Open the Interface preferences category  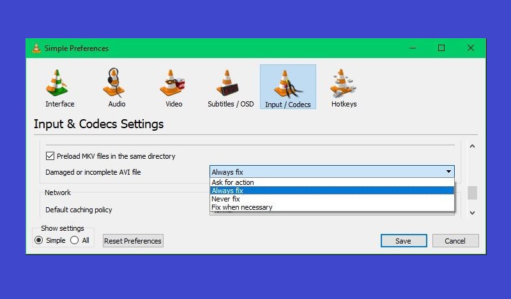click(59, 88)
